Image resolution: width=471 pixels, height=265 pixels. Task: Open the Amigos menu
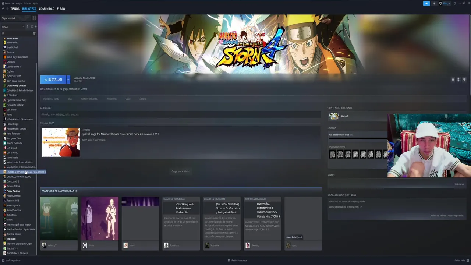tap(19, 3)
